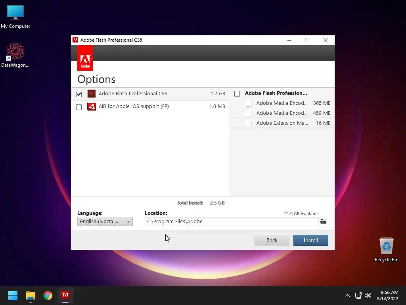
Task: Click the Location path input field
Action: click(x=232, y=222)
